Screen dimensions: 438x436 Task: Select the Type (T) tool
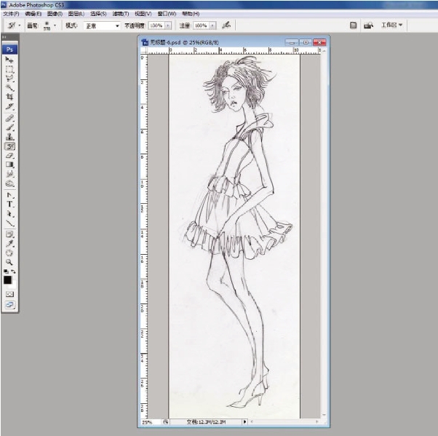(10, 205)
